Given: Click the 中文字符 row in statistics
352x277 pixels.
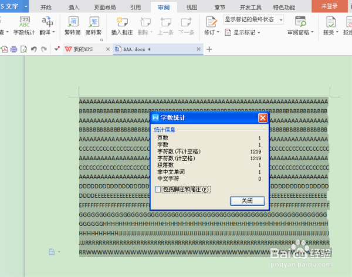Looking at the screenshot, I should 209,179.
